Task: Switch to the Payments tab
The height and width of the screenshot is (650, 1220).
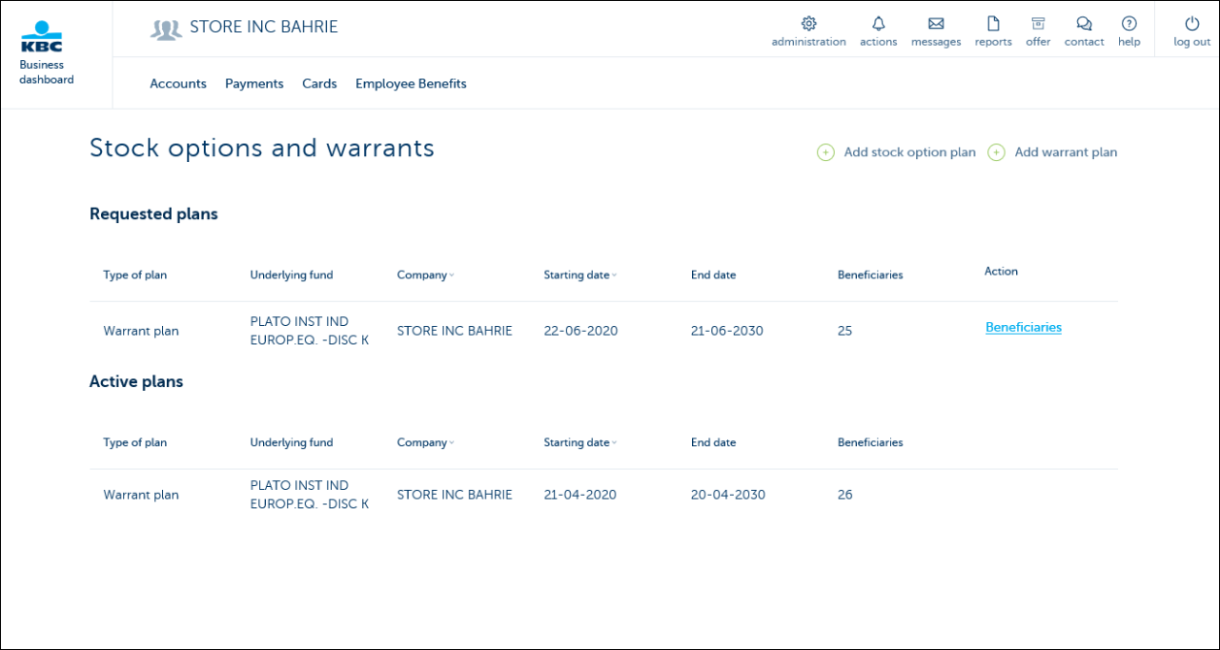Action: pyautogui.click(x=254, y=83)
